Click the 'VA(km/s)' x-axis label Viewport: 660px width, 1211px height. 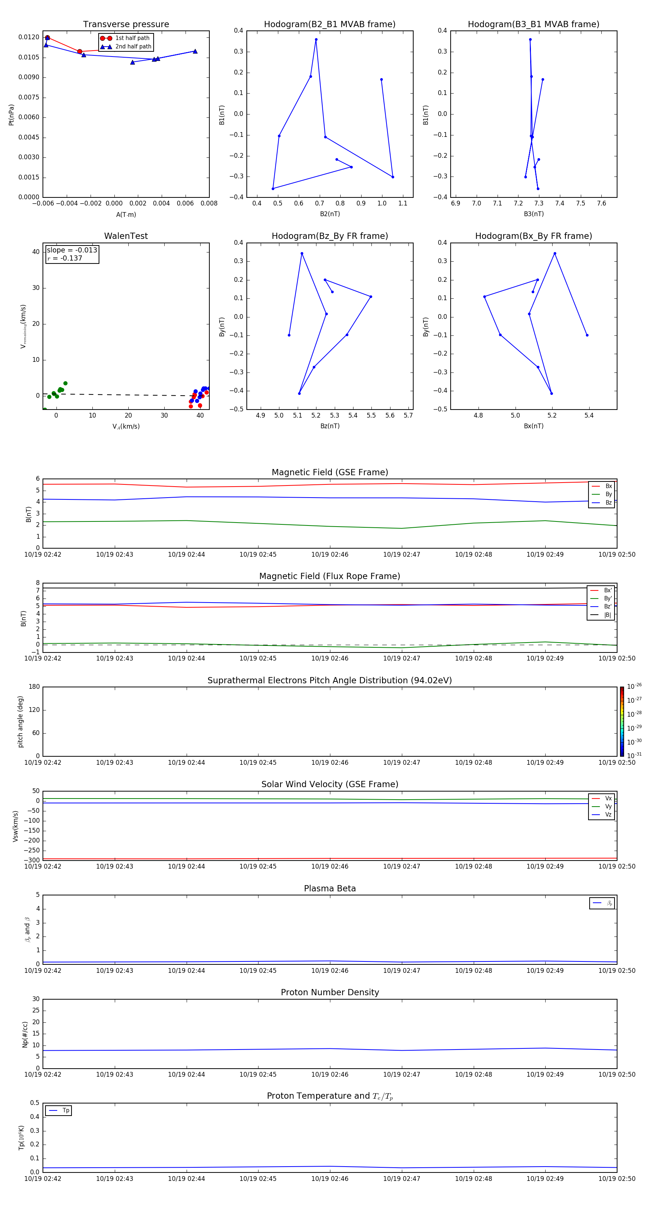[x=126, y=426]
